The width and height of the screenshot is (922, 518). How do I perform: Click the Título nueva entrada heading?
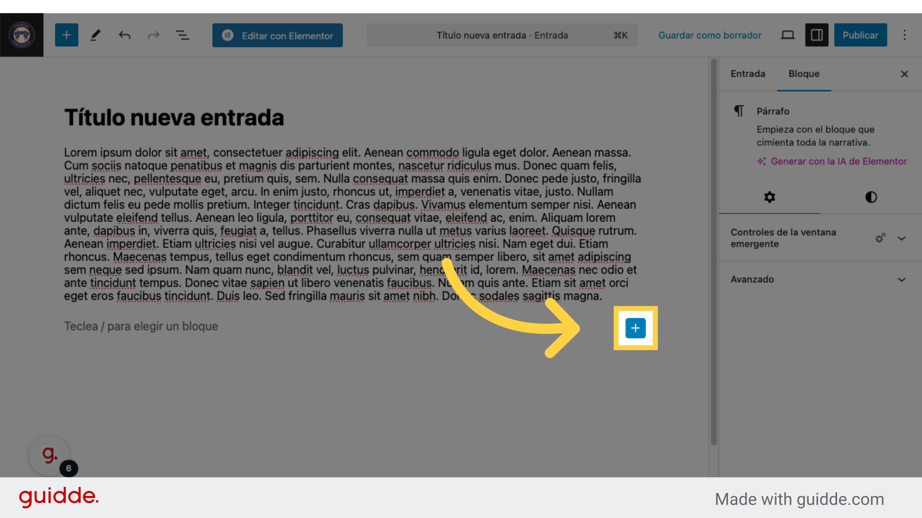[174, 118]
